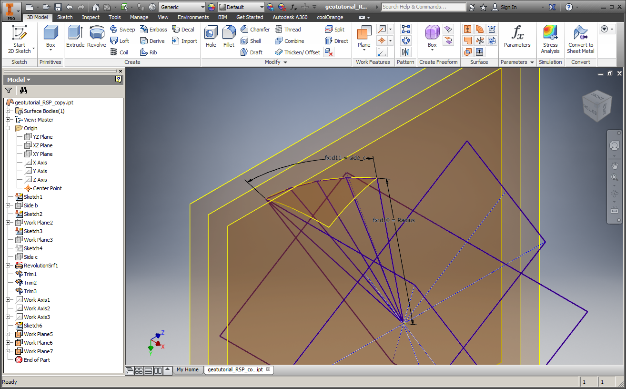Click the Save disk icon
The width and height of the screenshot is (626, 389).
point(58,7)
